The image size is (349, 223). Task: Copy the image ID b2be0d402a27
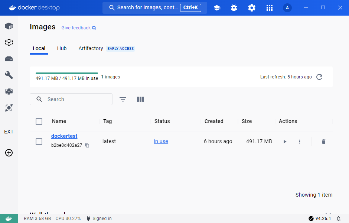pos(87,145)
